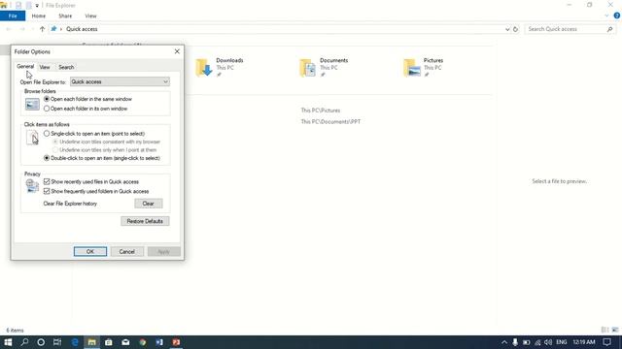Click the microphone tray icon

pos(515,342)
